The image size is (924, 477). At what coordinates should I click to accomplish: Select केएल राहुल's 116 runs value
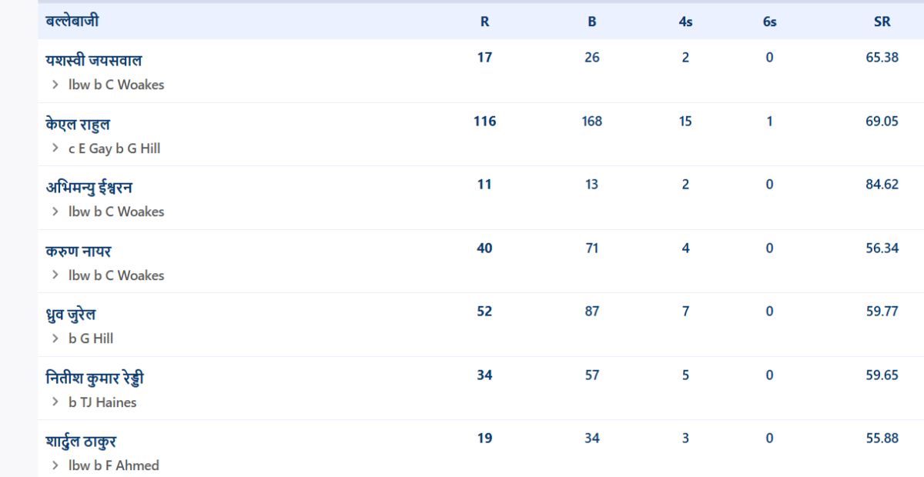484,121
